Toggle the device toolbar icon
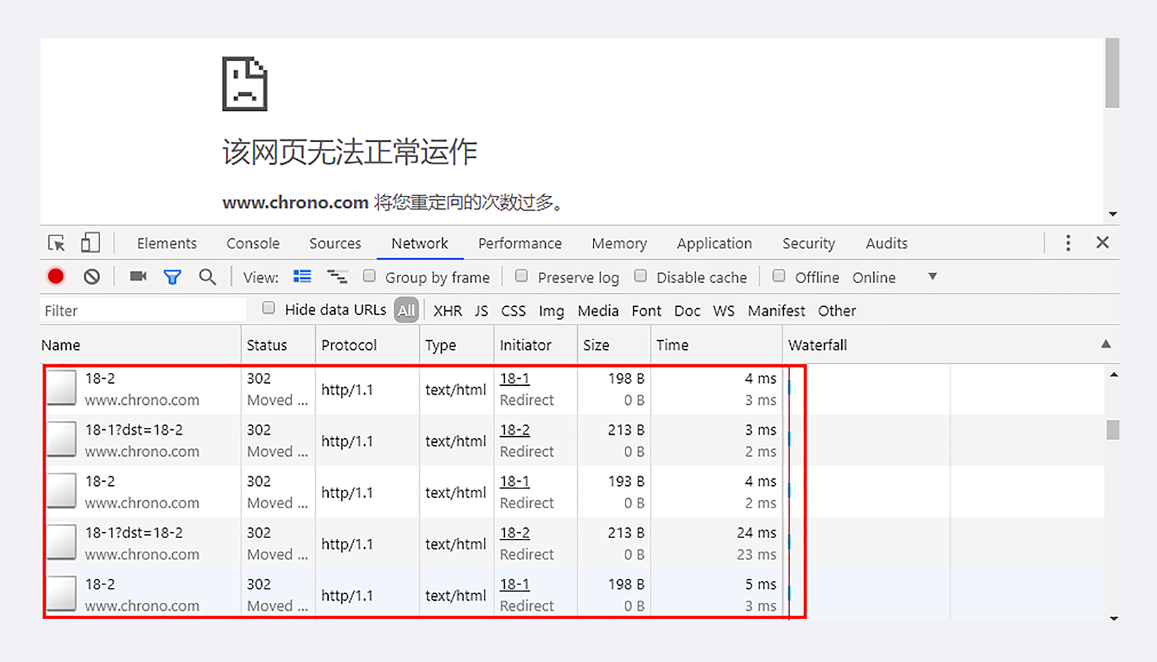 90,243
